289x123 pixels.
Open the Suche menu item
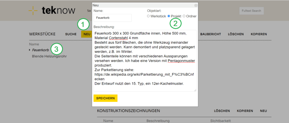point(71,34)
